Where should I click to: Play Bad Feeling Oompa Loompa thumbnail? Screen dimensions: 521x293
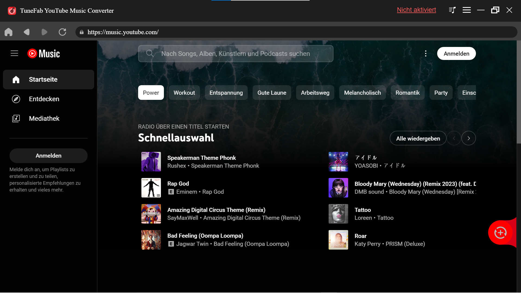[151, 240]
